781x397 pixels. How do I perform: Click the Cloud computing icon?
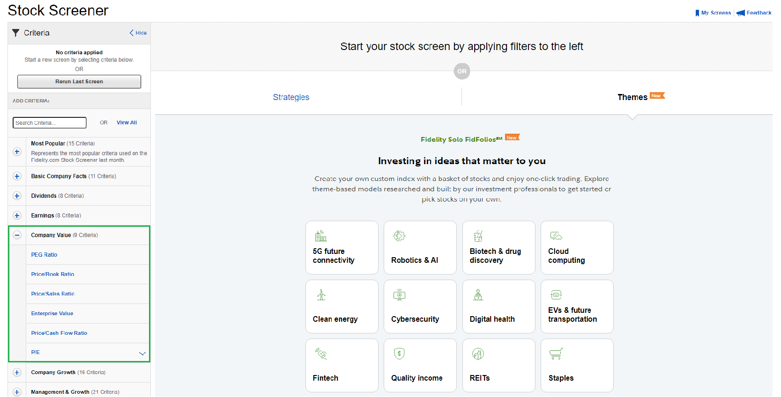[556, 236]
